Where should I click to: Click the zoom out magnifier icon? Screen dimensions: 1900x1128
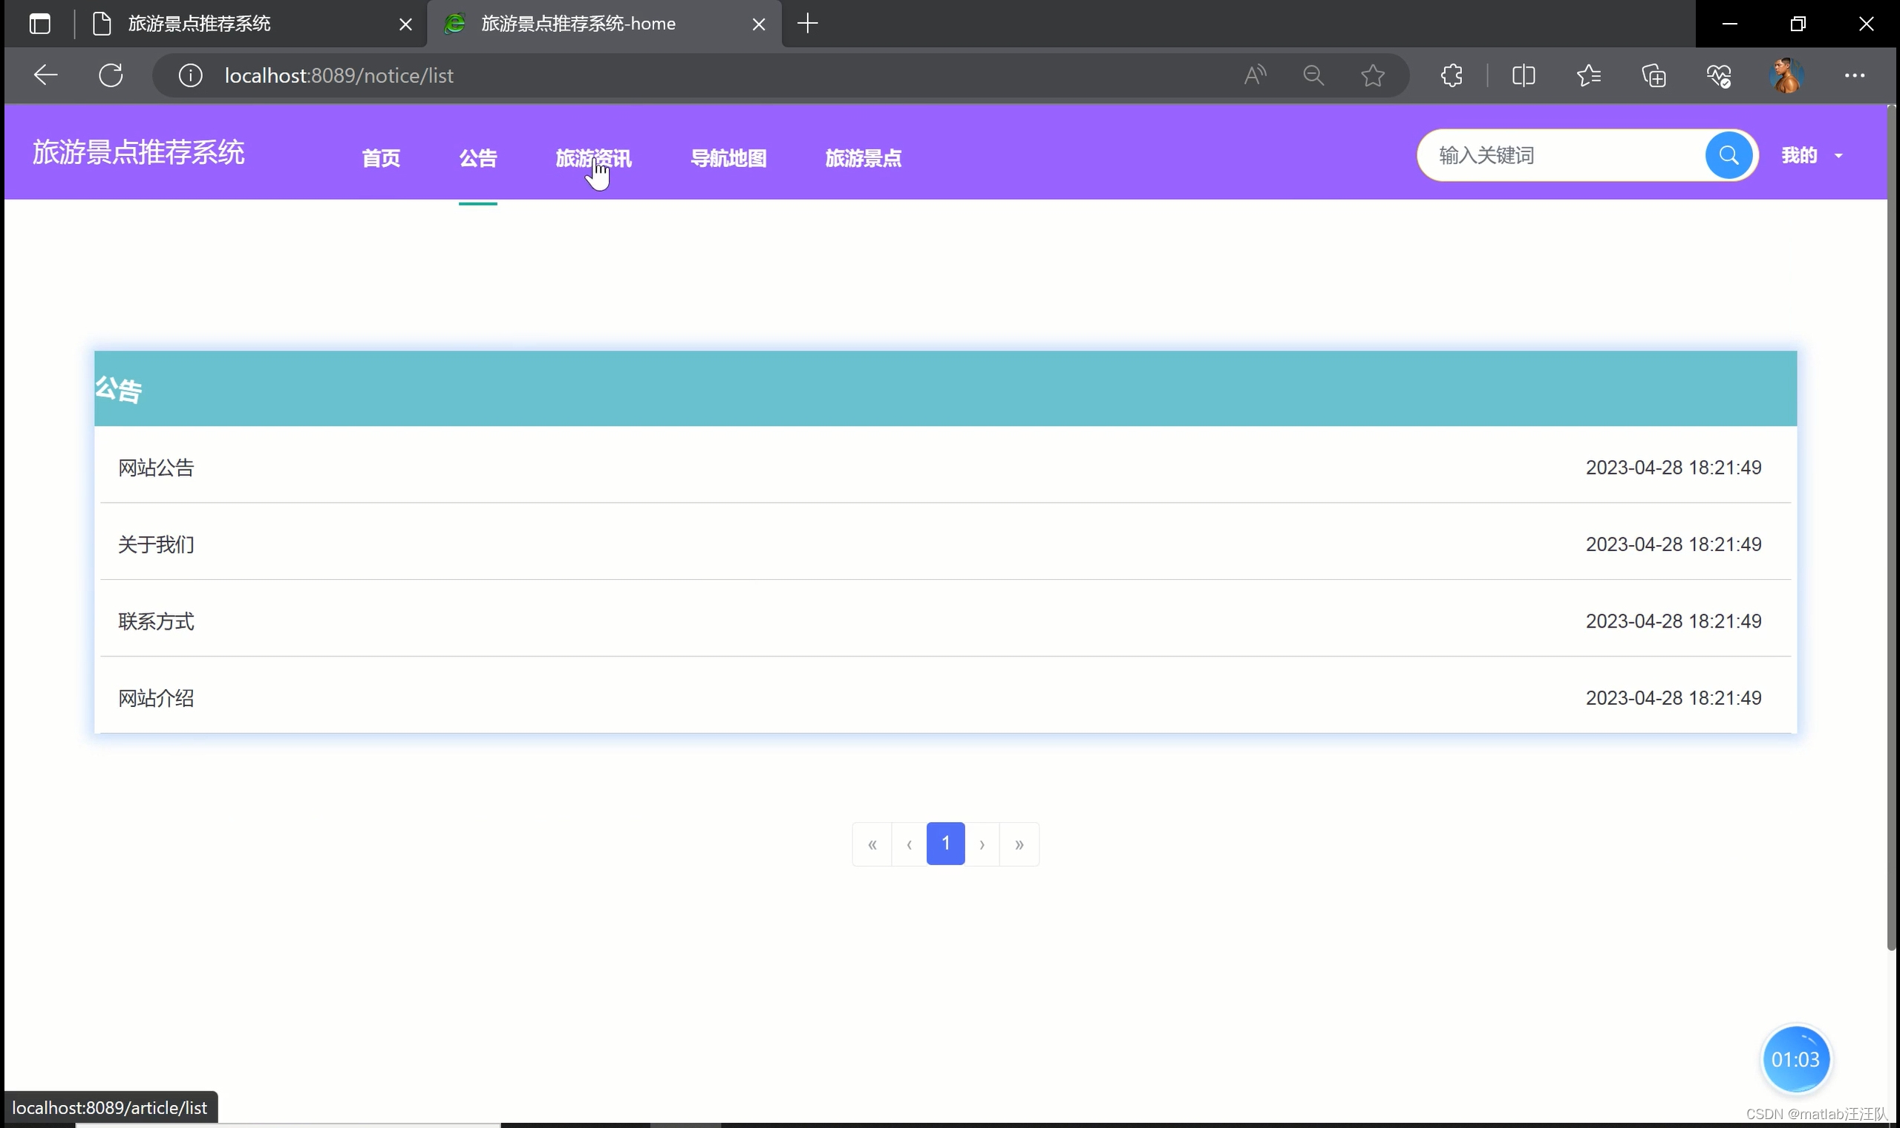click(1313, 75)
